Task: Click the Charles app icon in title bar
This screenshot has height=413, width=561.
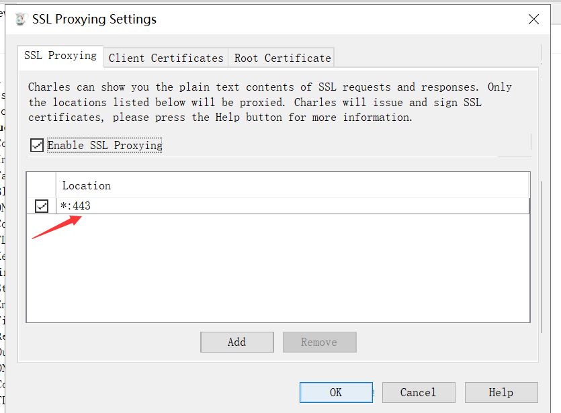Action: 21,19
